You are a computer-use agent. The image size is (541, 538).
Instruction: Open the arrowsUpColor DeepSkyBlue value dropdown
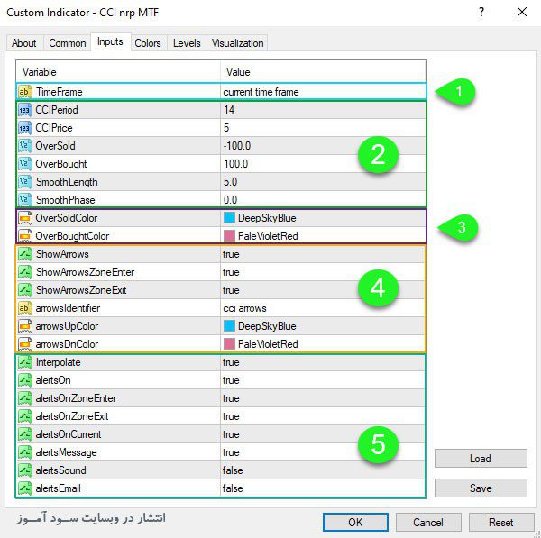point(323,326)
